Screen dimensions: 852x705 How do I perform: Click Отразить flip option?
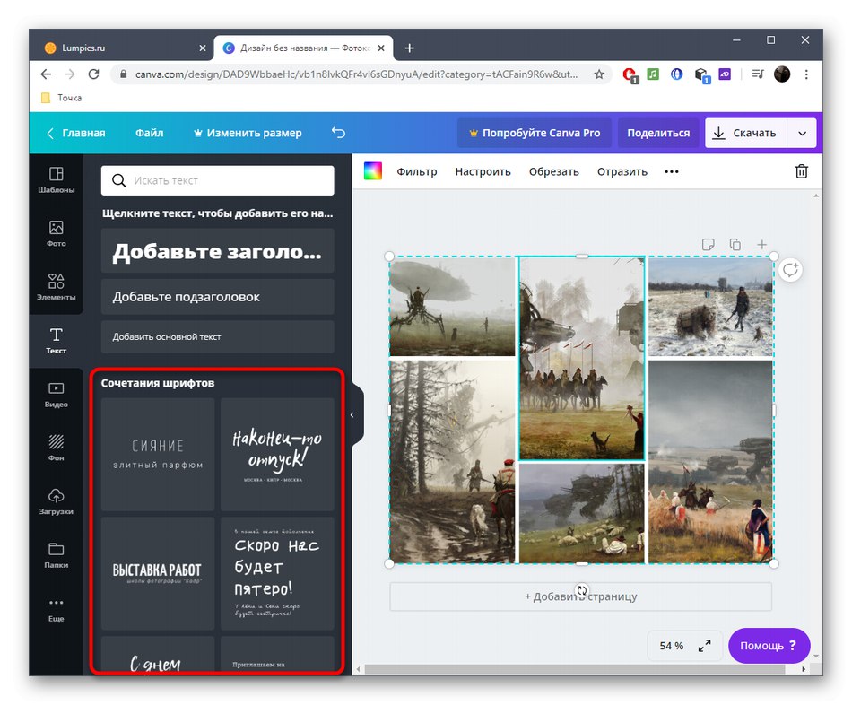click(622, 172)
